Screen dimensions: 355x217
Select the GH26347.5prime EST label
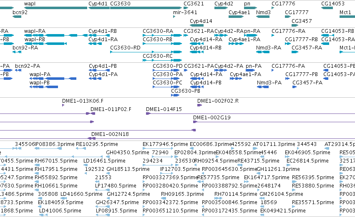(x=117, y=202)
